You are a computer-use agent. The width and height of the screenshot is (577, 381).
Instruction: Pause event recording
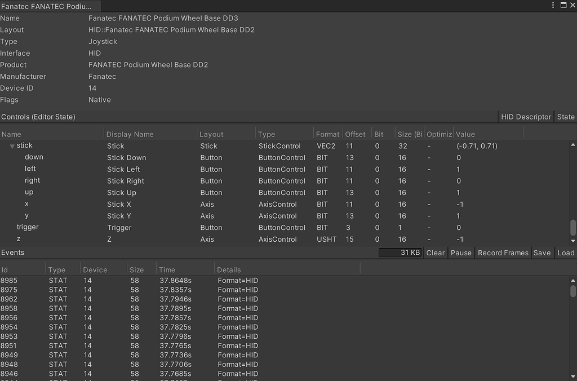coord(461,252)
